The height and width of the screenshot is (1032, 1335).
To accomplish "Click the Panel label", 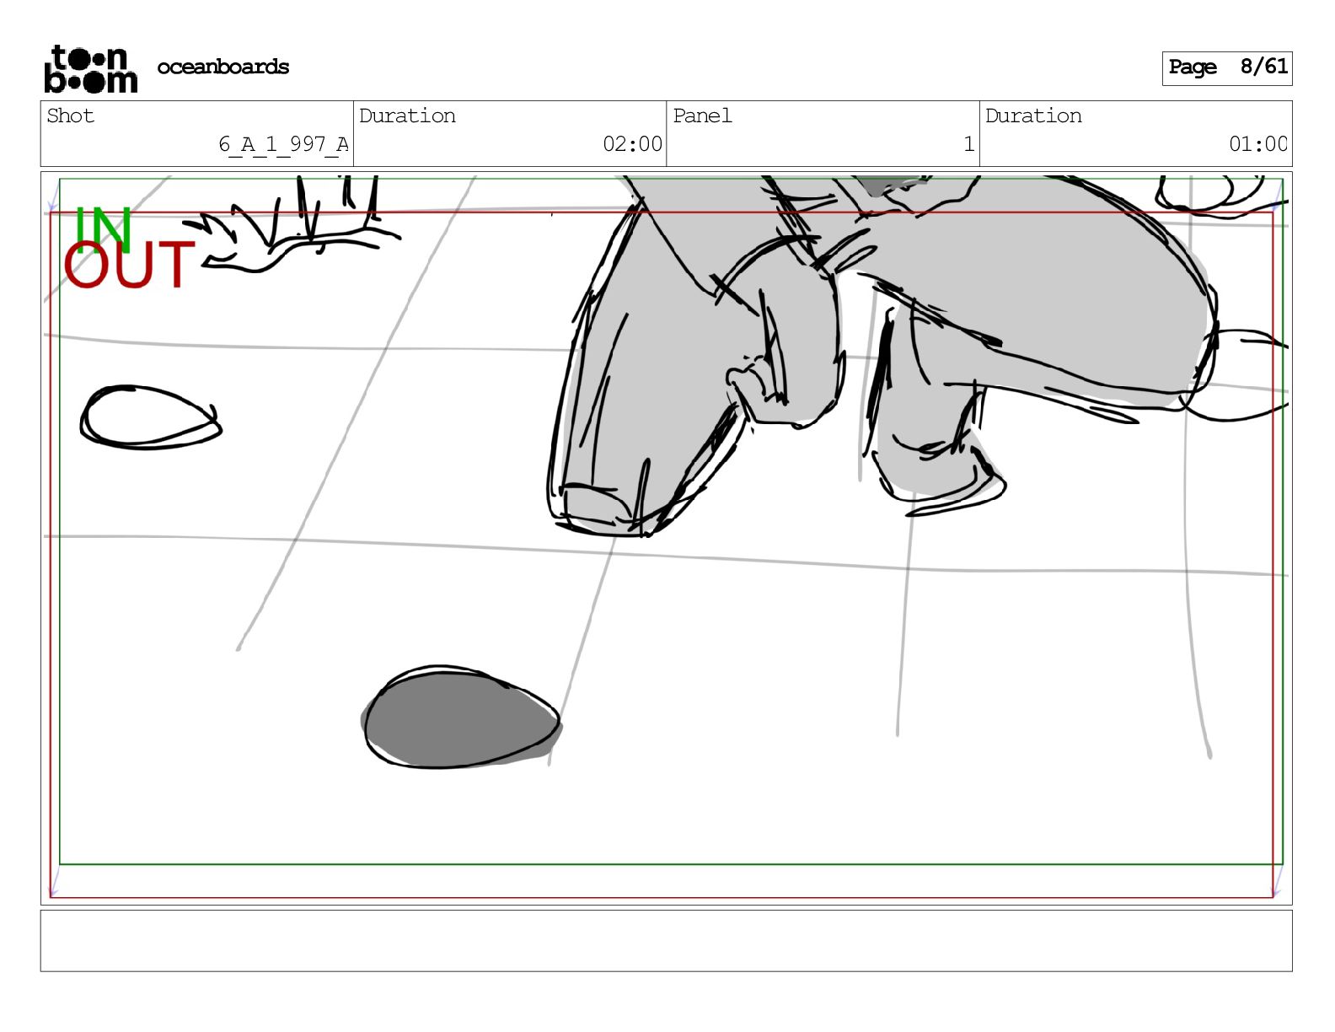I will point(702,116).
